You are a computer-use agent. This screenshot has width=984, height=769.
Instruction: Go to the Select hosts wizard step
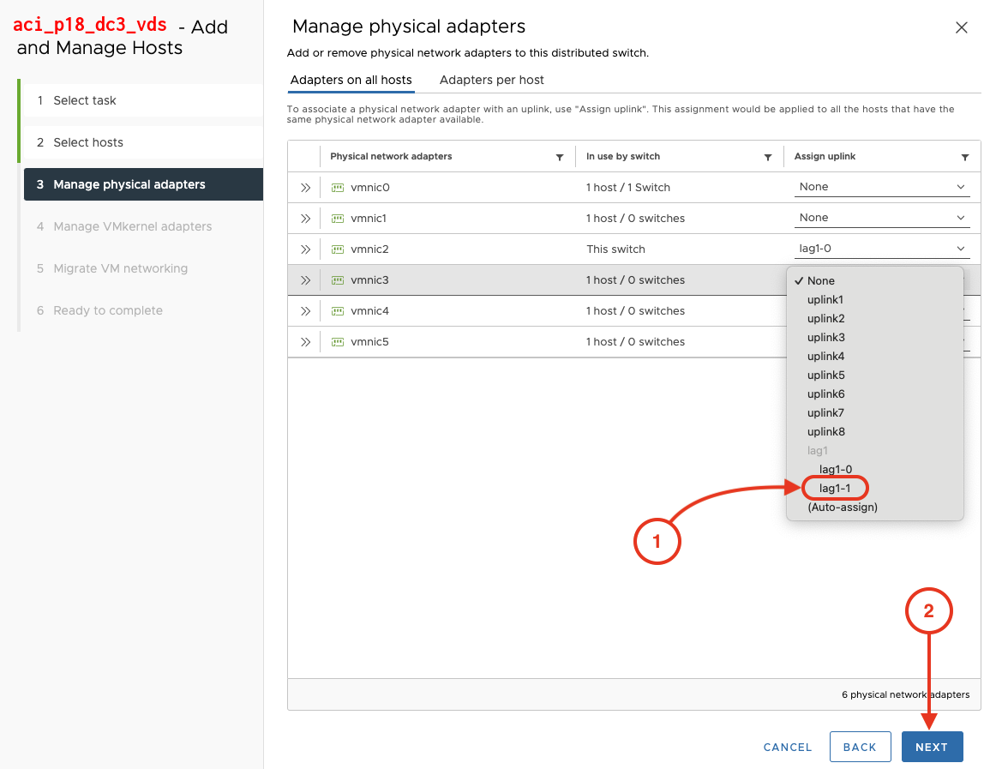point(88,142)
